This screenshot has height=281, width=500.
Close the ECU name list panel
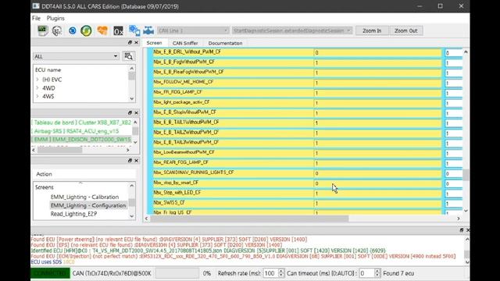(136, 42)
